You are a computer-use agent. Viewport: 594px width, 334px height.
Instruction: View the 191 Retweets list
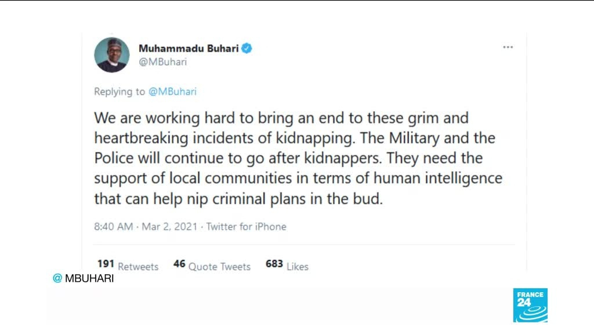click(x=128, y=266)
